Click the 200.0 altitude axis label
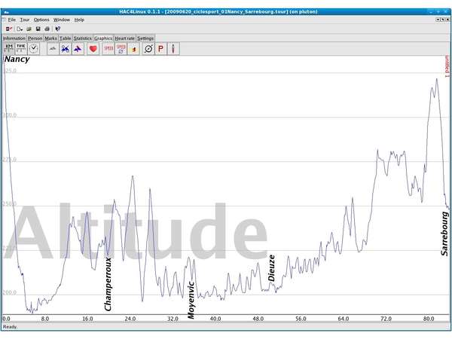The height and width of the screenshot is (339, 452). click(10, 292)
